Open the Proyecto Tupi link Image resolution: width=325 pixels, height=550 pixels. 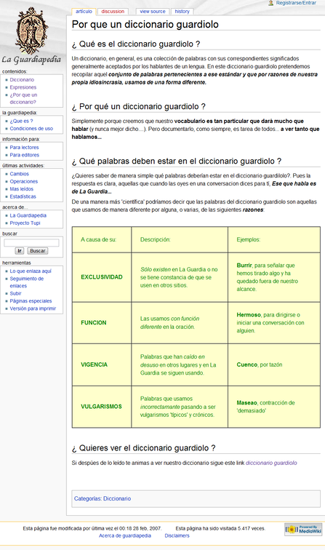coord(25,223)
